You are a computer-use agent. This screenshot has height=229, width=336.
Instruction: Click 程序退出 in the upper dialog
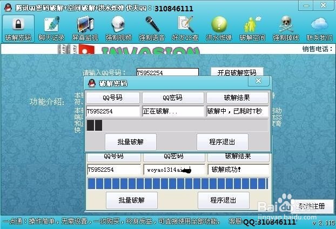coord(223,142)
